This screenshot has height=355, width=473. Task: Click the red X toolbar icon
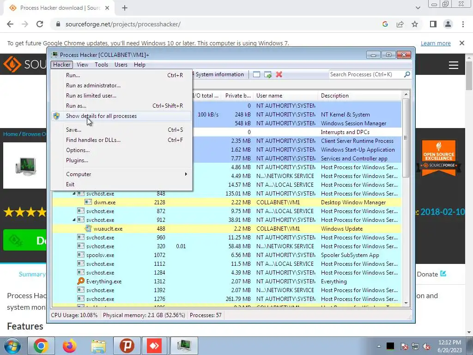pyautogui.click(x=279, y=74)
